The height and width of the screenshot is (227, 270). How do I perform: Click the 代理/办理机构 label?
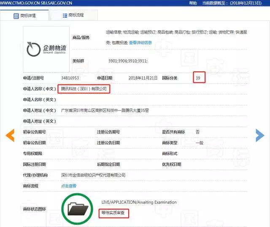coord(35,175)
